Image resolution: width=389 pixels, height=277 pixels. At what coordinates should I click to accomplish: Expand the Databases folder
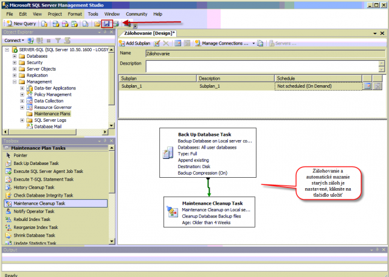coord(15,56)
